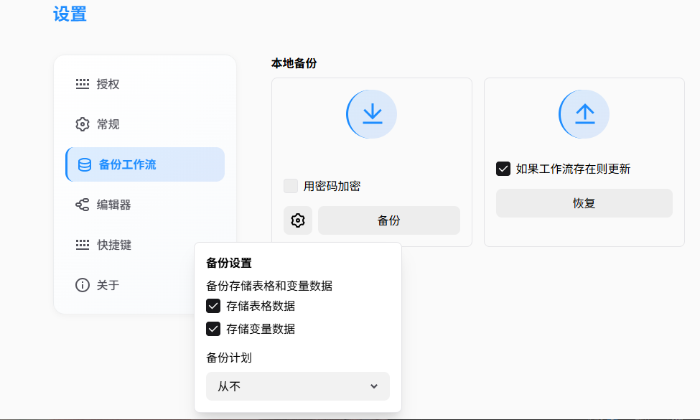
Task: Click the blue upload restore icon
Action: [x=583, y=114]
